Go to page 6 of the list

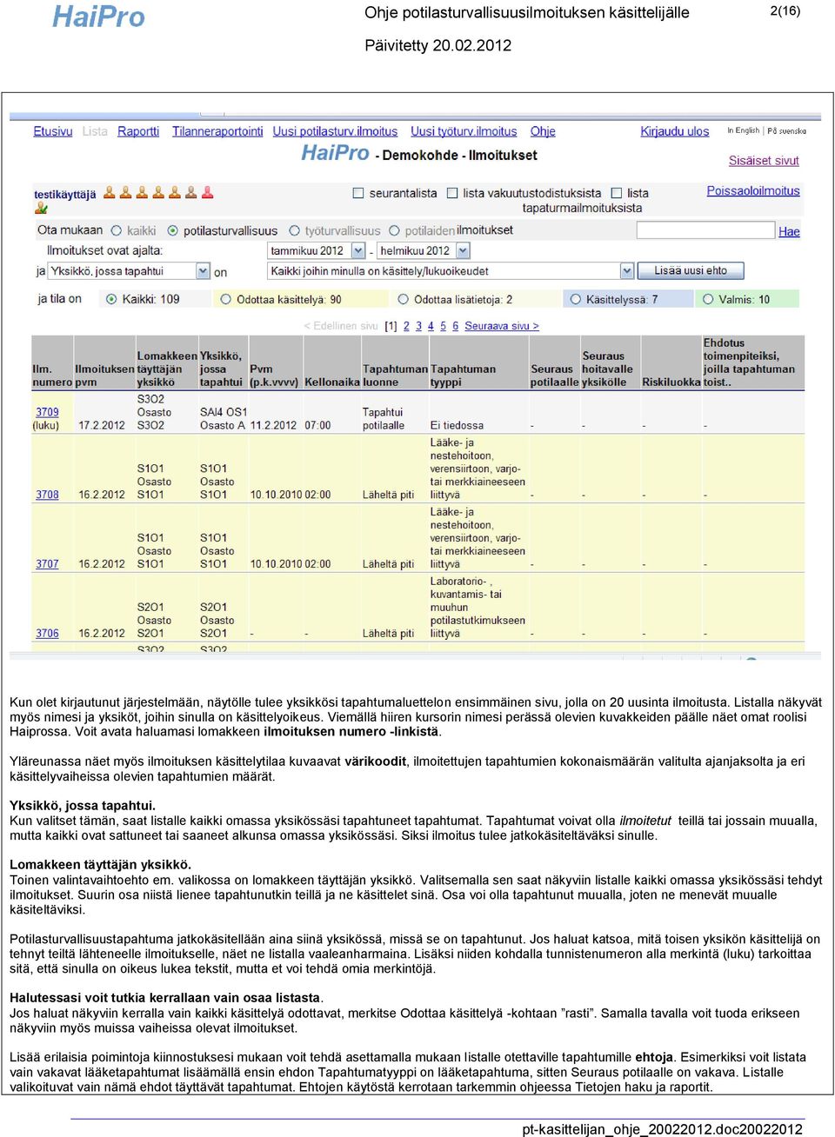pyautogui.click(x=455, y=326)
